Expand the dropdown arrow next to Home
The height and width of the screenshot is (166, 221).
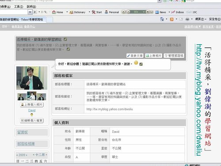click(67, 12)
